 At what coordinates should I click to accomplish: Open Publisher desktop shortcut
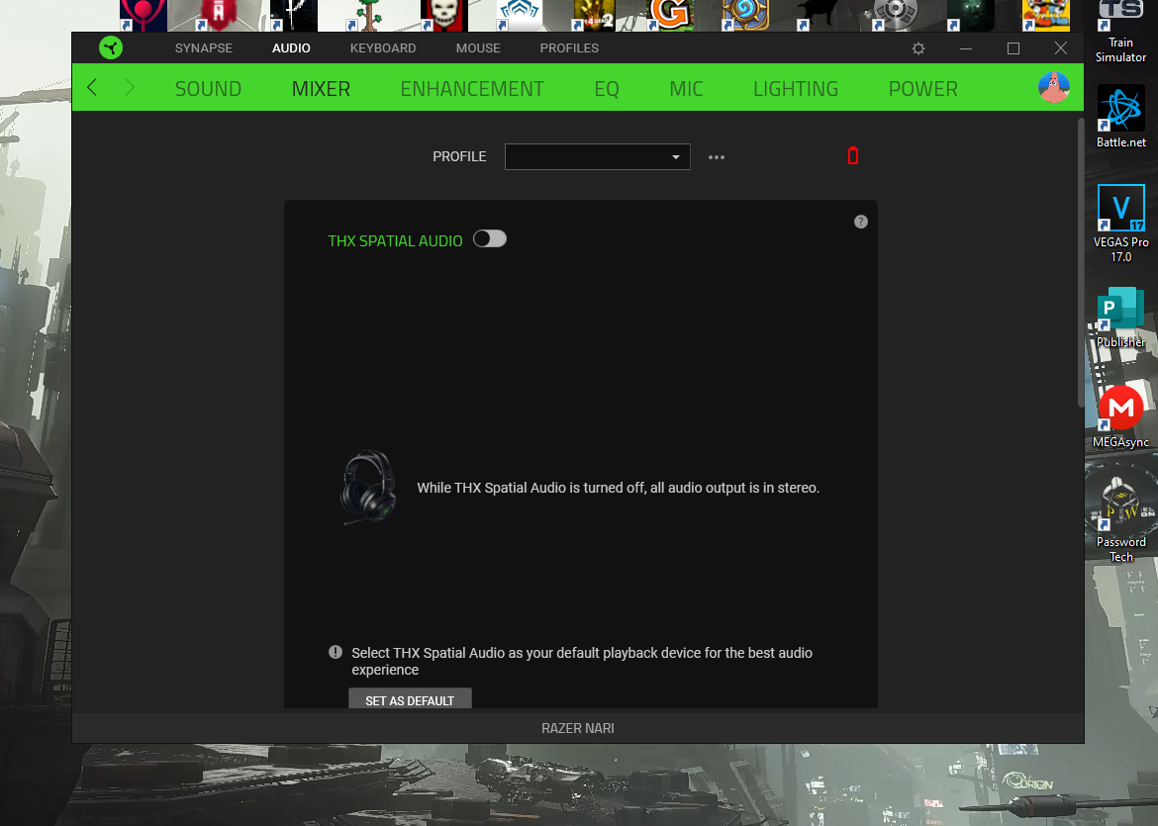click(x=1120, y=318)
